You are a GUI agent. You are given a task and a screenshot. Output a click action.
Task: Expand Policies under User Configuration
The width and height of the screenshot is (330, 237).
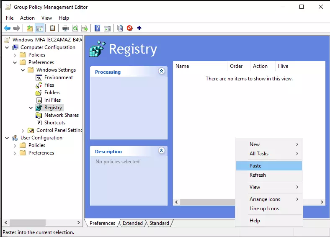15,146
